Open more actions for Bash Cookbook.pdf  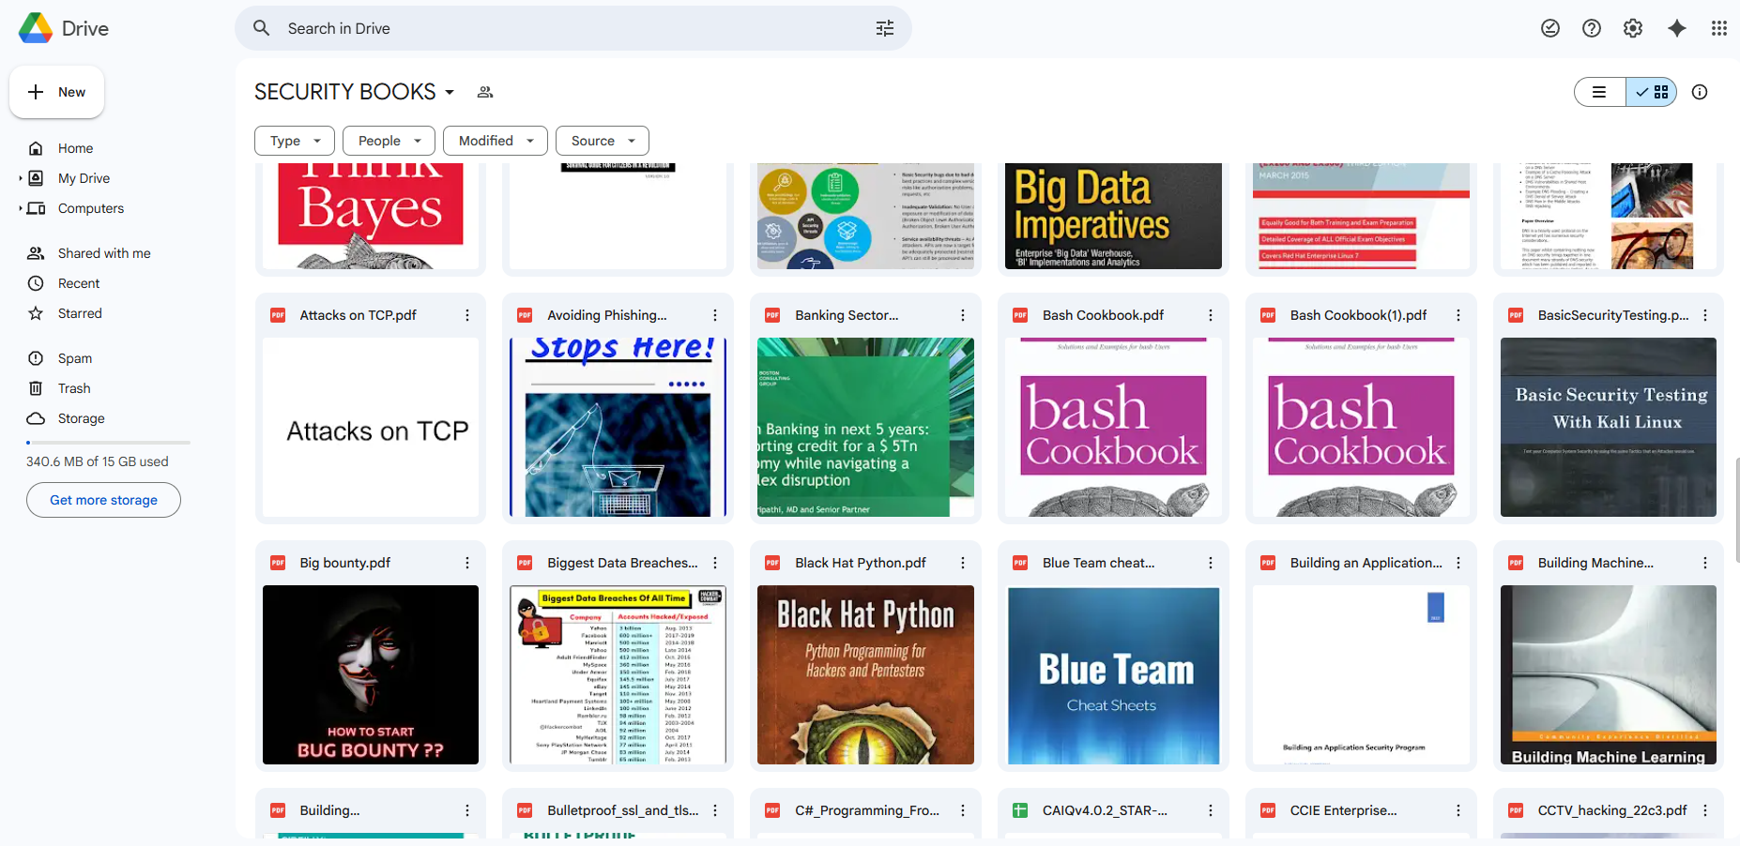coord(1211,315)
